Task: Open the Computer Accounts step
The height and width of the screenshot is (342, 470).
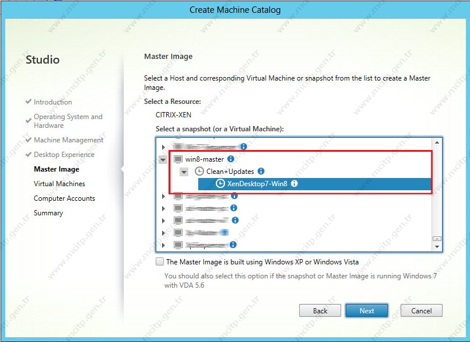Action: tap(65, 198)
